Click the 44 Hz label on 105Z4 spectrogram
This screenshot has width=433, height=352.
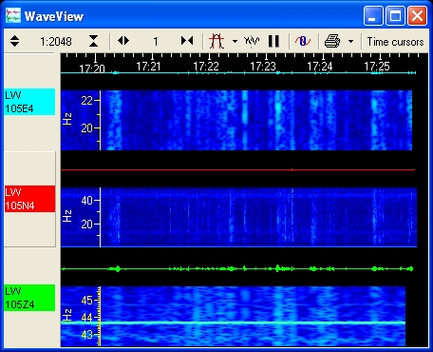[x=86, y=317]
